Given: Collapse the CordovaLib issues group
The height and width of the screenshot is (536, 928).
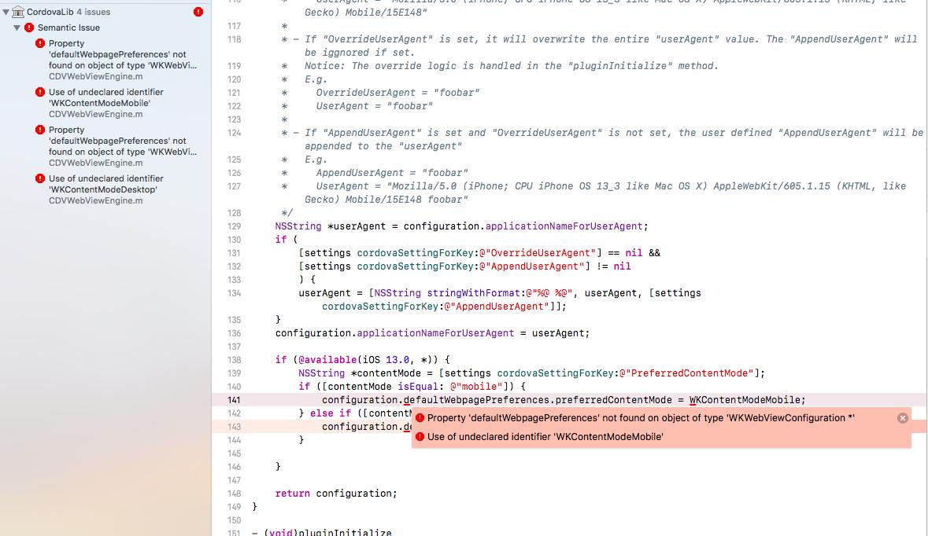Looking at the screenshot, I should [x=6, y=12].
